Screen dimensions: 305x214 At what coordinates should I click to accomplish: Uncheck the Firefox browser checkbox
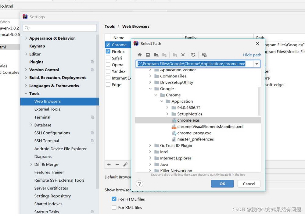(x=108, y=52)
